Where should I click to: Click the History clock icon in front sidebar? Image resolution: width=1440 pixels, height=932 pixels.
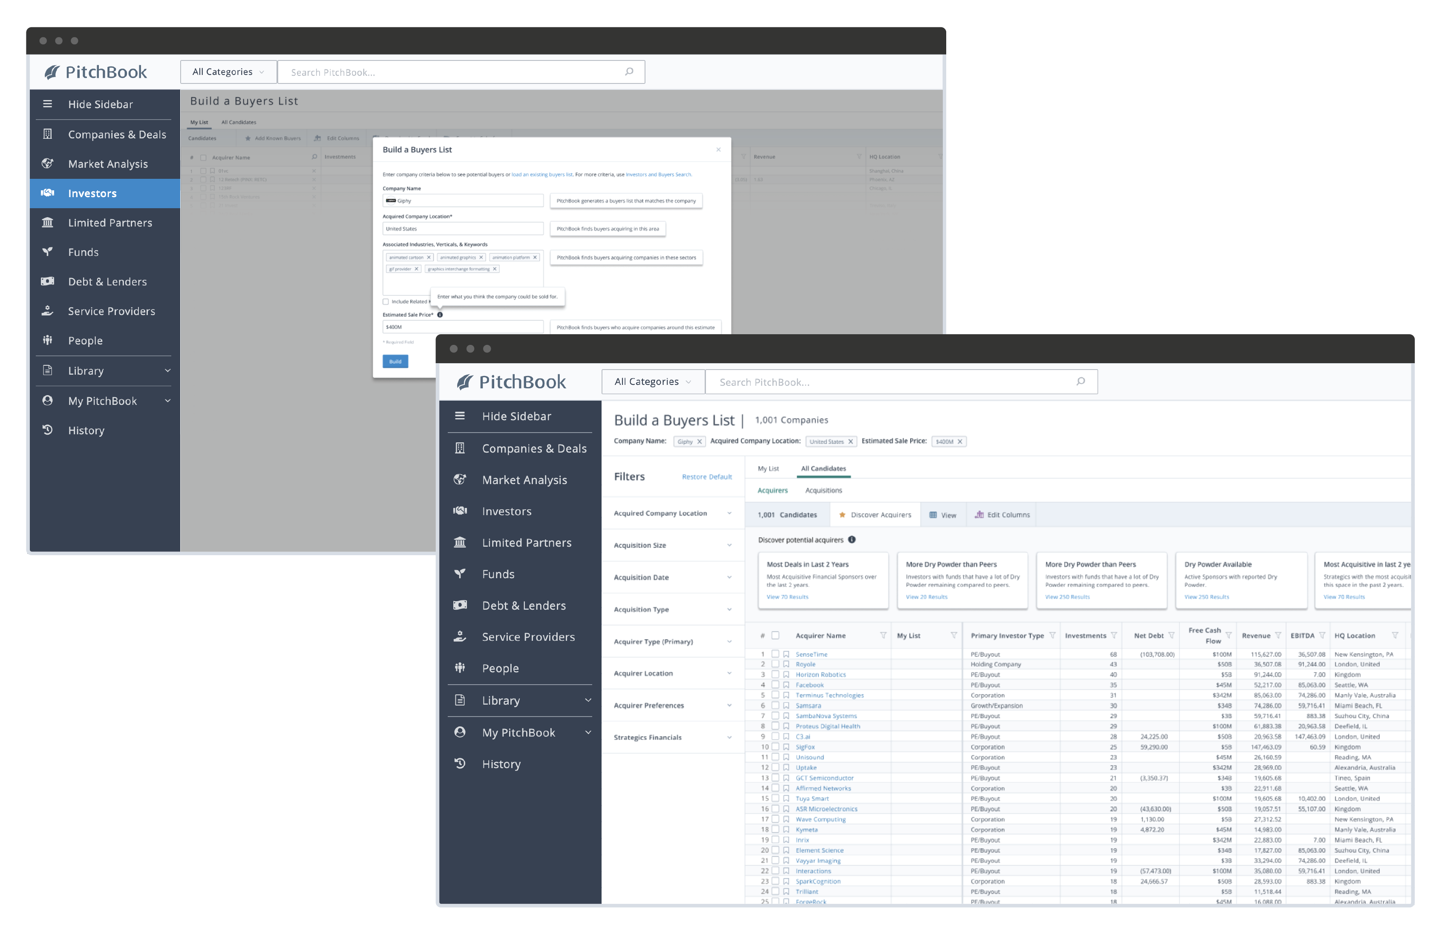coord(460,763)
